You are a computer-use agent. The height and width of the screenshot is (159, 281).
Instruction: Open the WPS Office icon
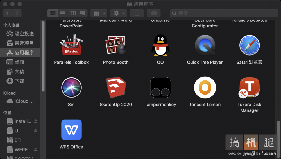(71, 130)
